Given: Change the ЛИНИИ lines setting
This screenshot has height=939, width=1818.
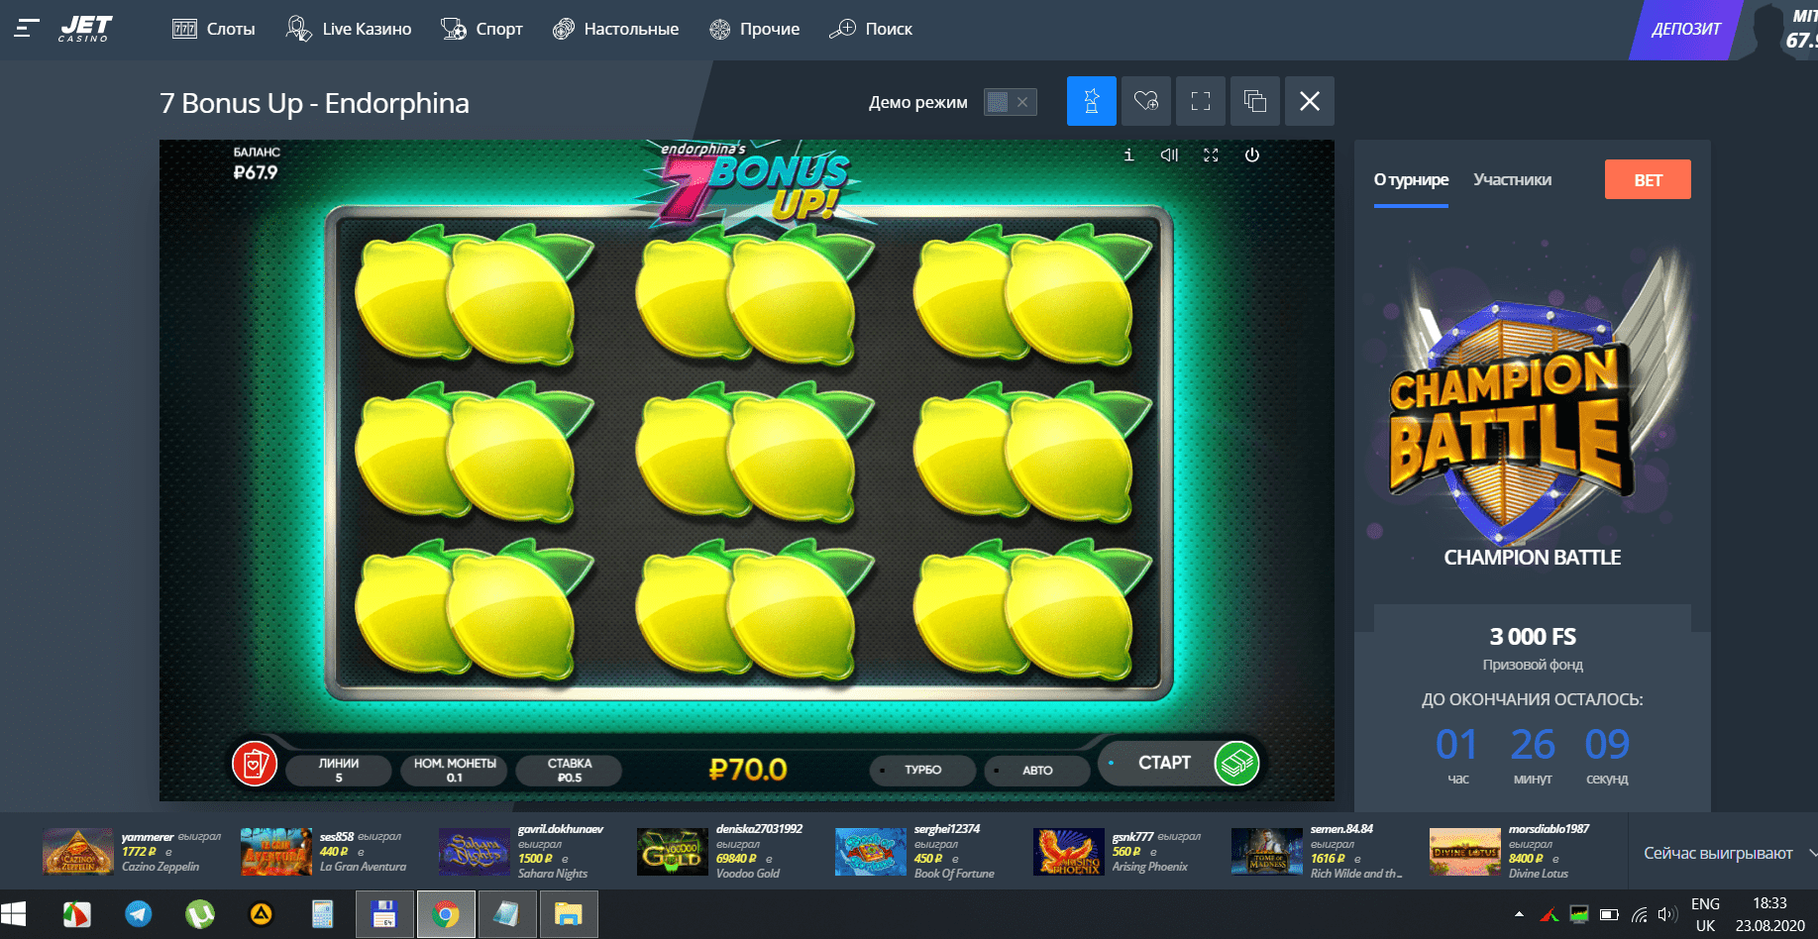Looking at the screenshot, I should (x=339, y=770).
